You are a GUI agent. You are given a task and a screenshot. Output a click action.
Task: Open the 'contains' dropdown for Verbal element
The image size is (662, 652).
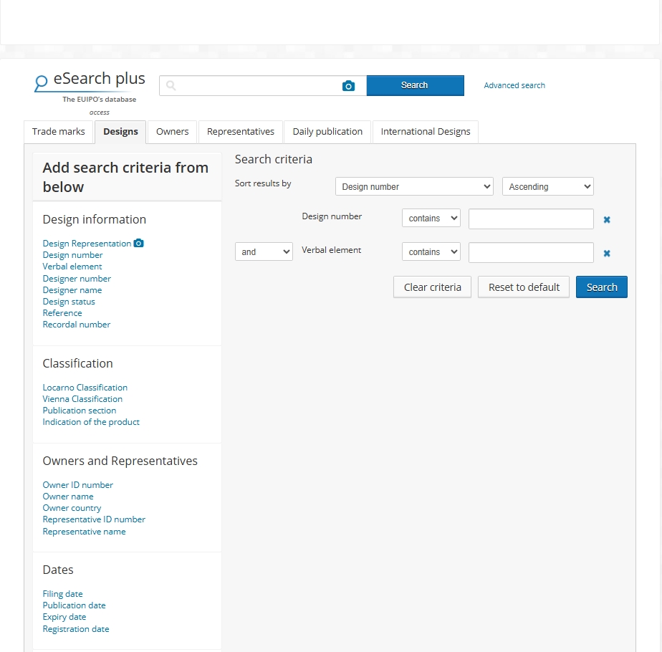tap(431, 252)
